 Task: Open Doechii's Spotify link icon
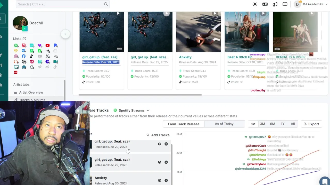click(16, 45)
